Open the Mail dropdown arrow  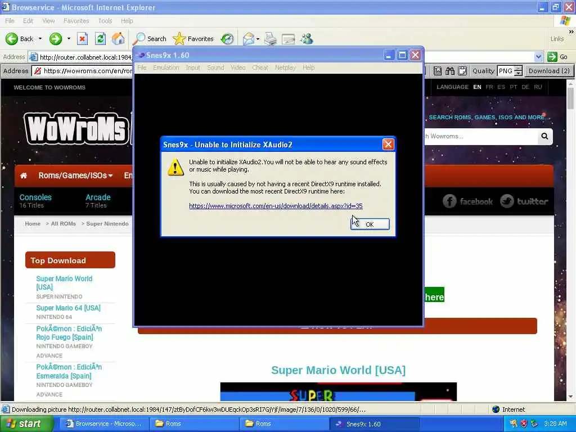[258, 39]
